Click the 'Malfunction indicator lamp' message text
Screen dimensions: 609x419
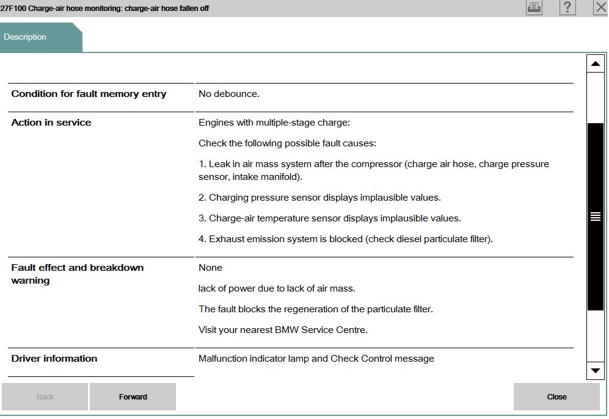point(316,359)
